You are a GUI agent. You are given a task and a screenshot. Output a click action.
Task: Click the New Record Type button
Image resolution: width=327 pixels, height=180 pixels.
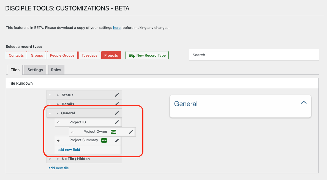[147, 55]
